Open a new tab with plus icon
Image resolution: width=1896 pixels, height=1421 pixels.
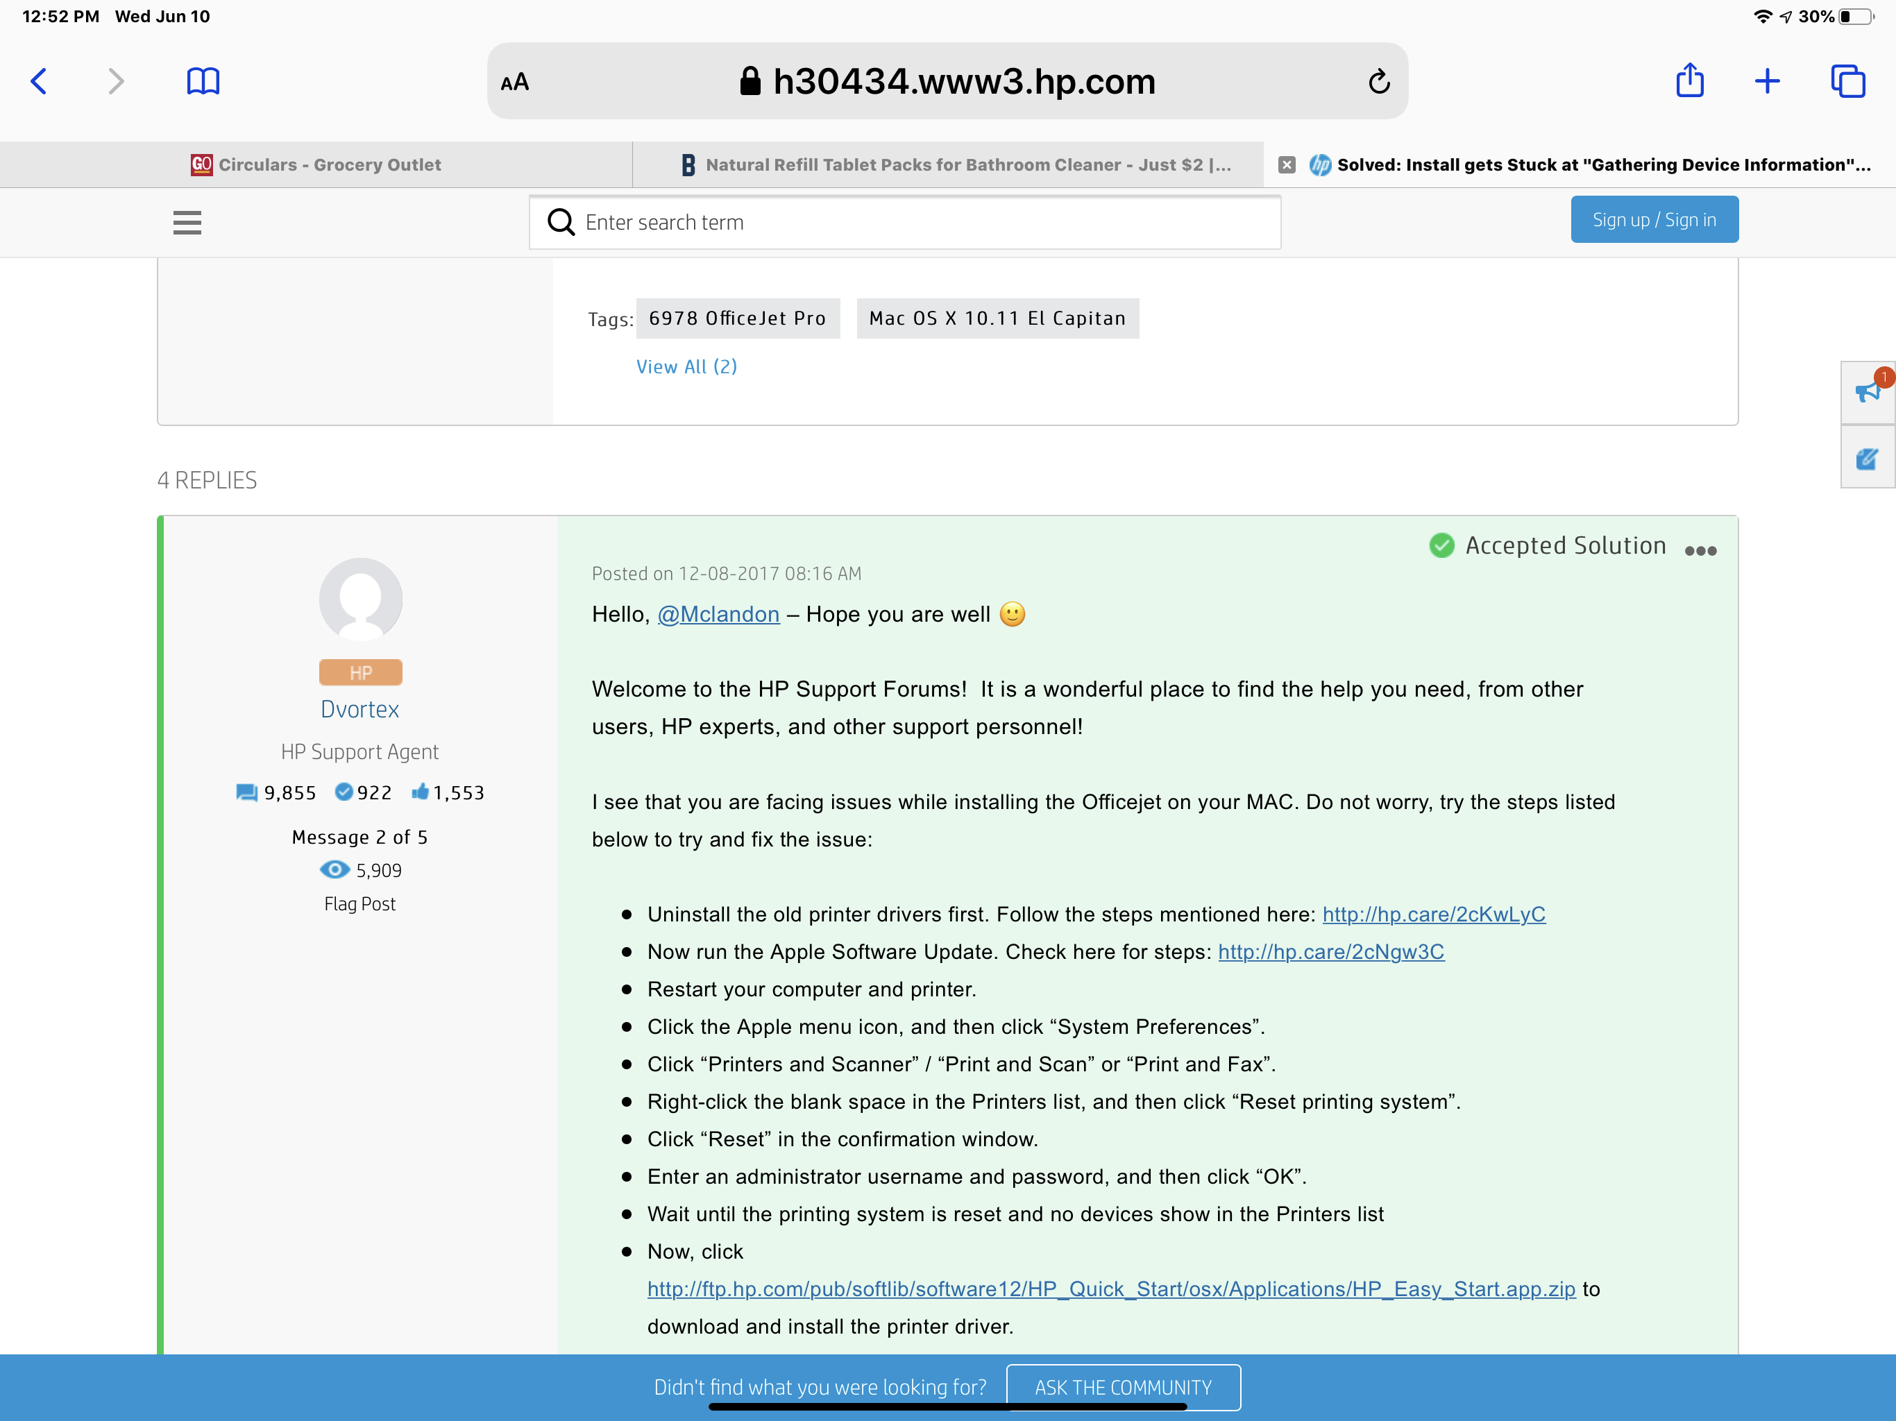pos(1767,81)
